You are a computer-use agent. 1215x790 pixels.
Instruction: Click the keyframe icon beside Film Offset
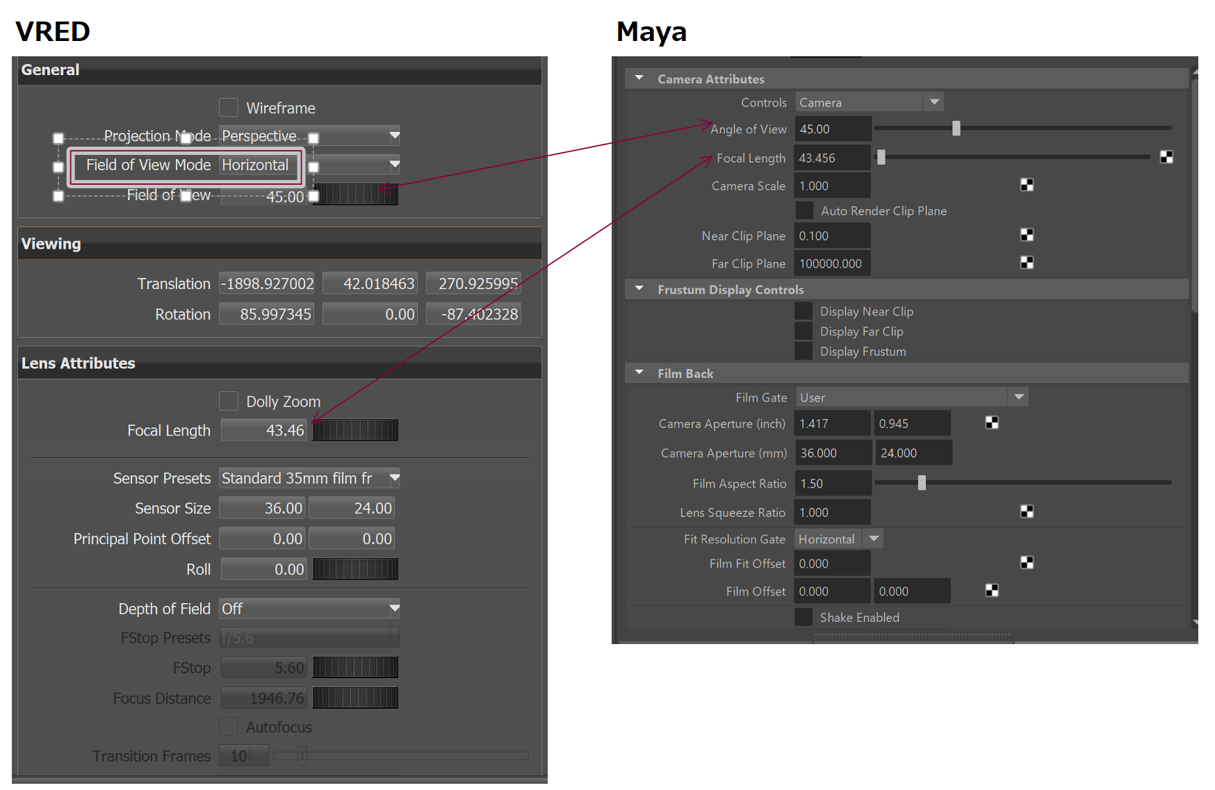(x=992, y=590)
